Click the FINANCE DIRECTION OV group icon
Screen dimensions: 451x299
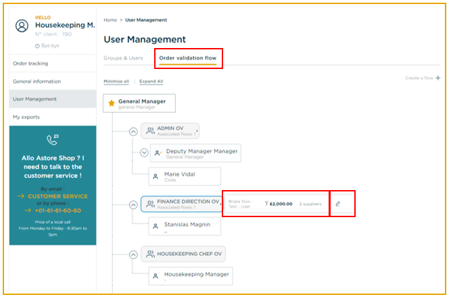(x=150, y=204)
